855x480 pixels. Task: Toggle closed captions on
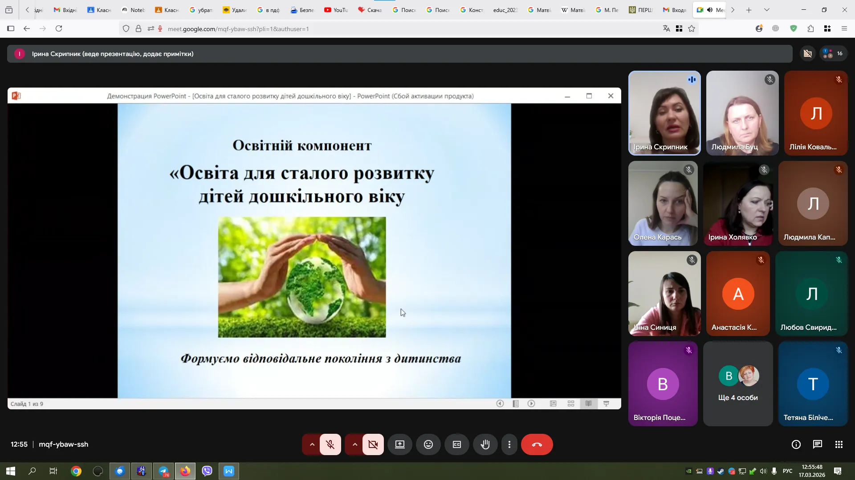click(x=456, y=444)
